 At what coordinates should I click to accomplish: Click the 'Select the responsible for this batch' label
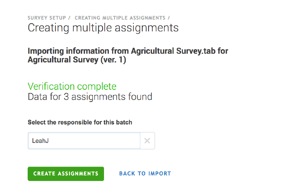(80, 122)
